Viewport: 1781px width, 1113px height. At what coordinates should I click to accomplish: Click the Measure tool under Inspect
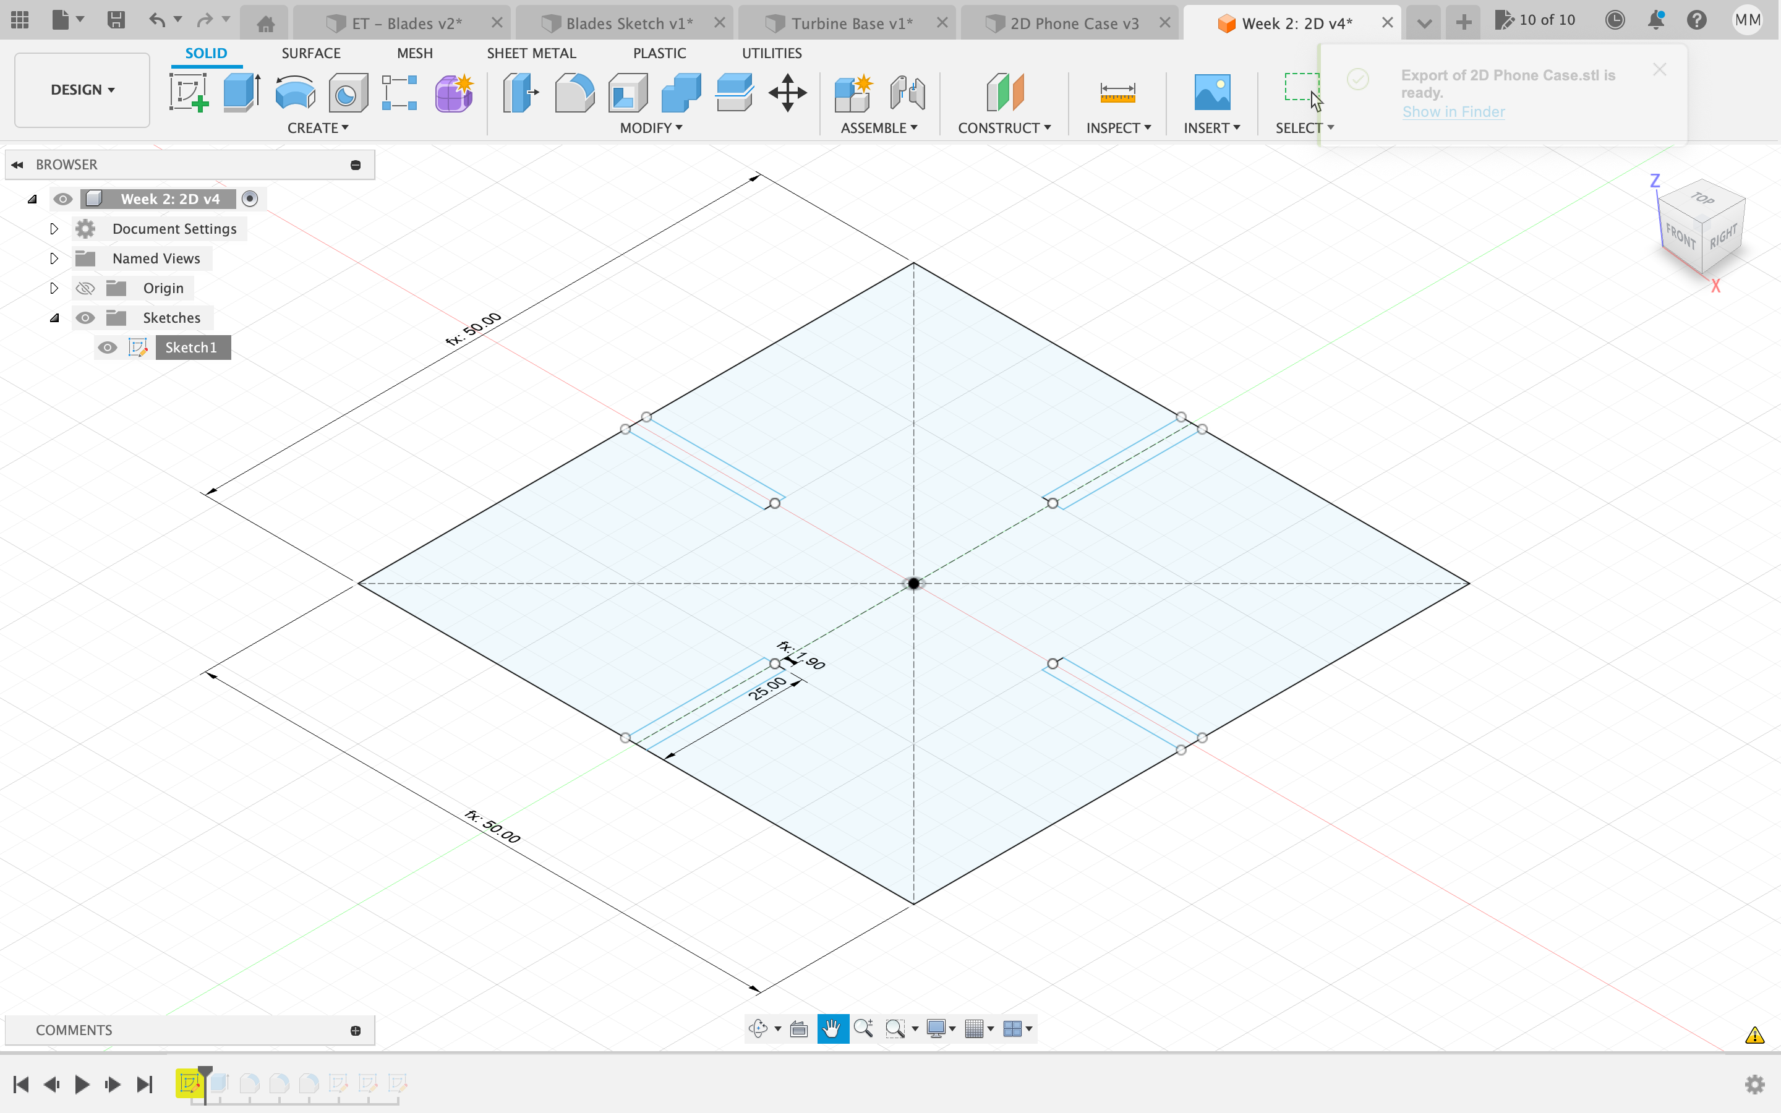pos(1116,93)
